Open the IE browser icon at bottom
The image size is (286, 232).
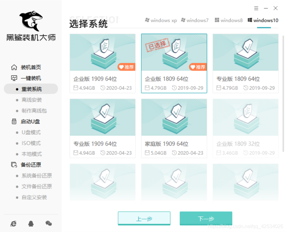[13, 224]
